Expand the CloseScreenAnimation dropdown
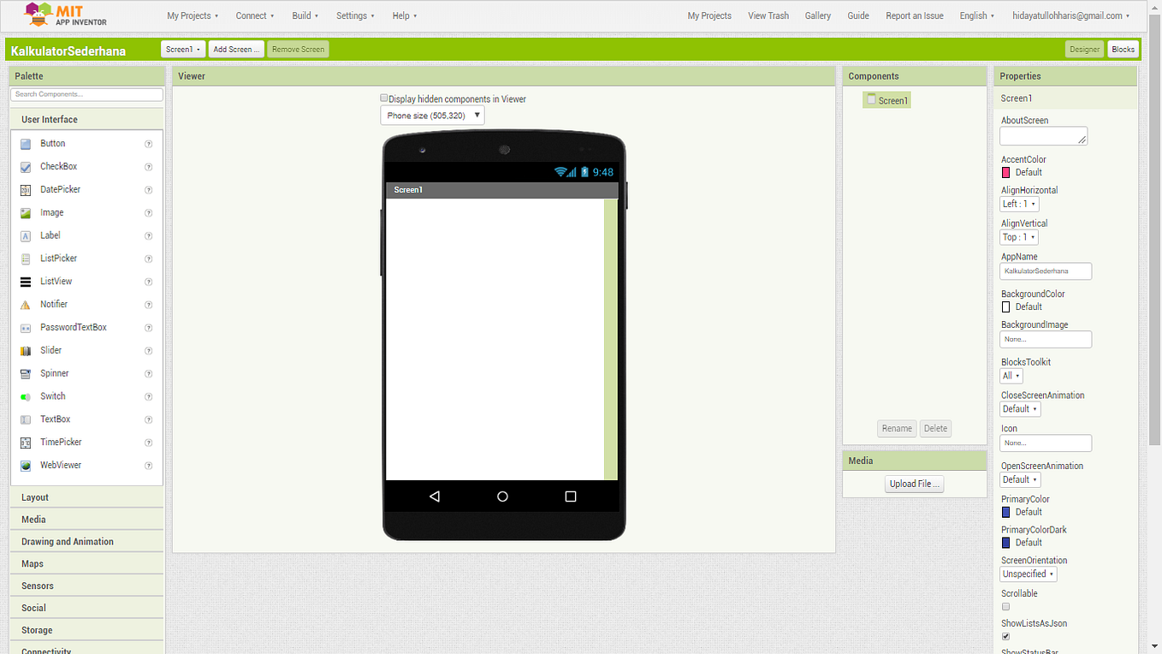Image resolution: width=1162 pixels, height=654 pixels. pyautogui.click(x=1020, y=408)
